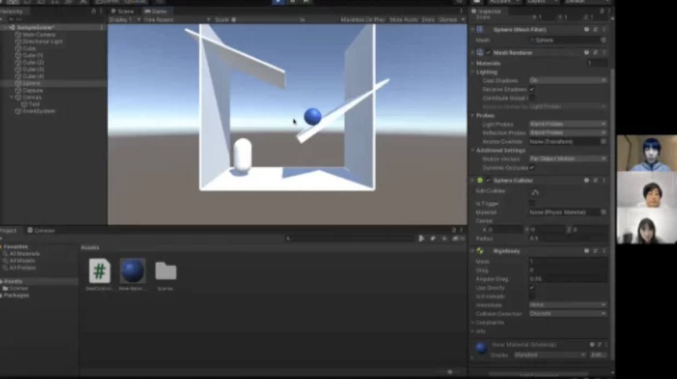Open the Interpolate dropdown in Rigidbody
Screen dimensions: 677x379
567,305
